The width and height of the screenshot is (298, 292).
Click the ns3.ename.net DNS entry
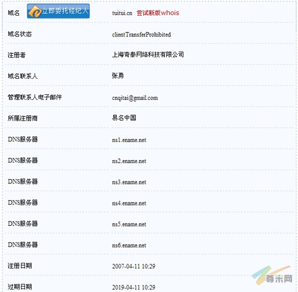(129, 182)
